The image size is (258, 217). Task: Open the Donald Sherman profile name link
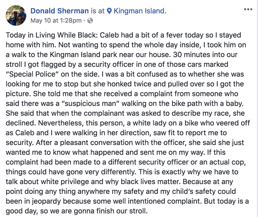click(x=60, y=11)
